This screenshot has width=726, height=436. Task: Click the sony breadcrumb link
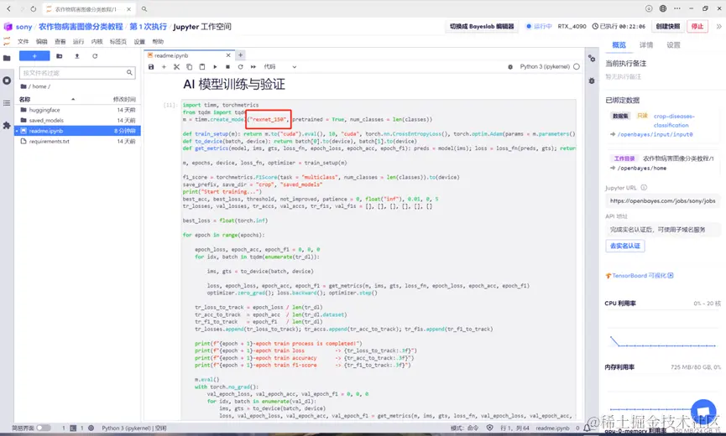[x=24, y=27]
